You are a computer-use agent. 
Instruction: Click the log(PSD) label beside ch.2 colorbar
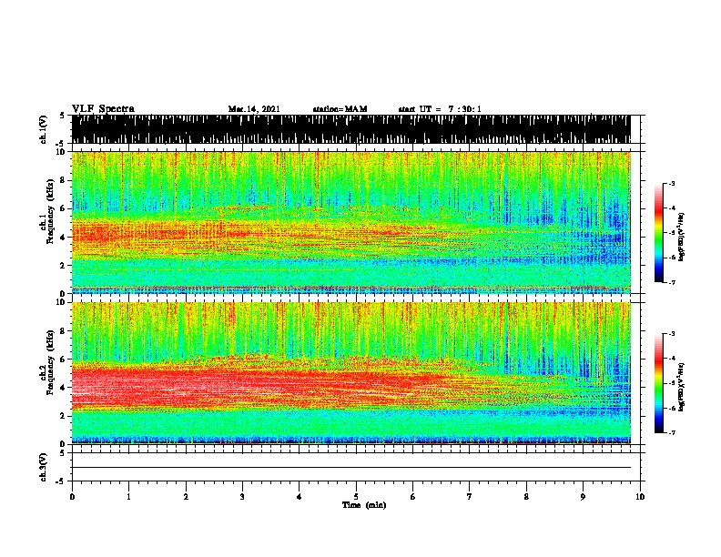682,388
